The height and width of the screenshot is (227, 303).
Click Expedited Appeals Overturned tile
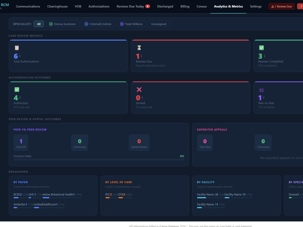(263, 143)
